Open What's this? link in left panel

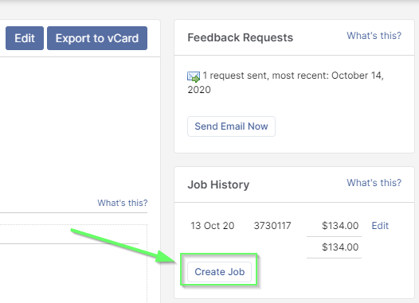click(123, 203)
